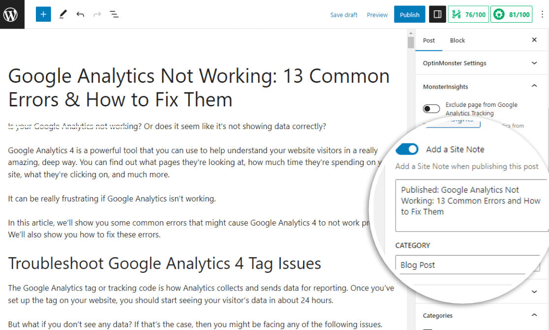Switch to the Block tab
The image size is (549, 330).
[x=457, y=40]
